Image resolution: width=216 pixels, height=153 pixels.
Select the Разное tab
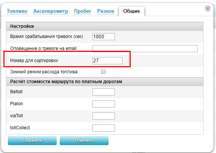106,11
